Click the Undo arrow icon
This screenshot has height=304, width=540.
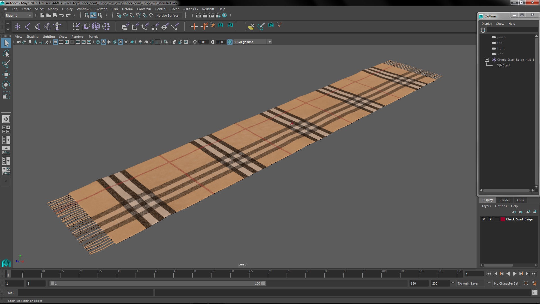62,15
